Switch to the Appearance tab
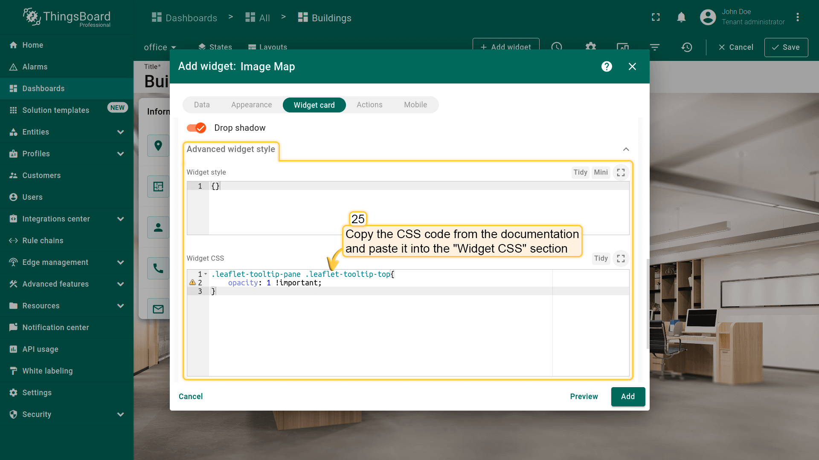The width and height of the screenshot is (819, 460). pyautogui.click(x=251, y=105)
